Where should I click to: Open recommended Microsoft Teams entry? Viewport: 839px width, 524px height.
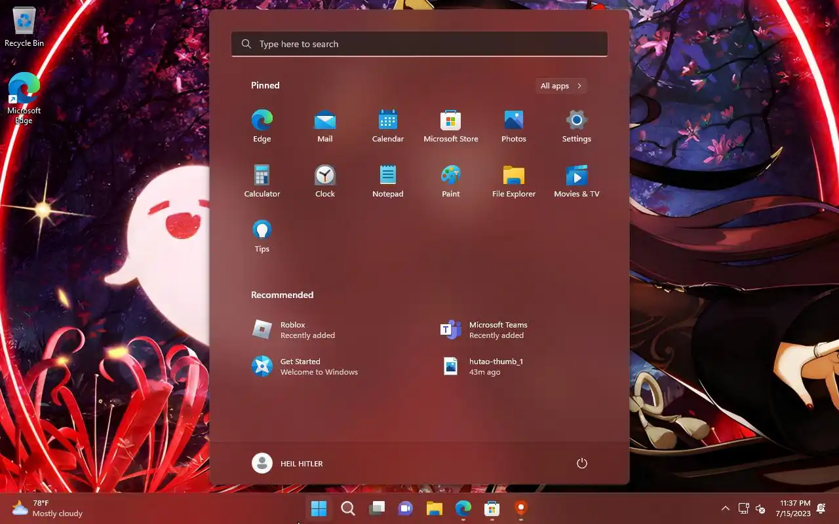tap(514, 330)
